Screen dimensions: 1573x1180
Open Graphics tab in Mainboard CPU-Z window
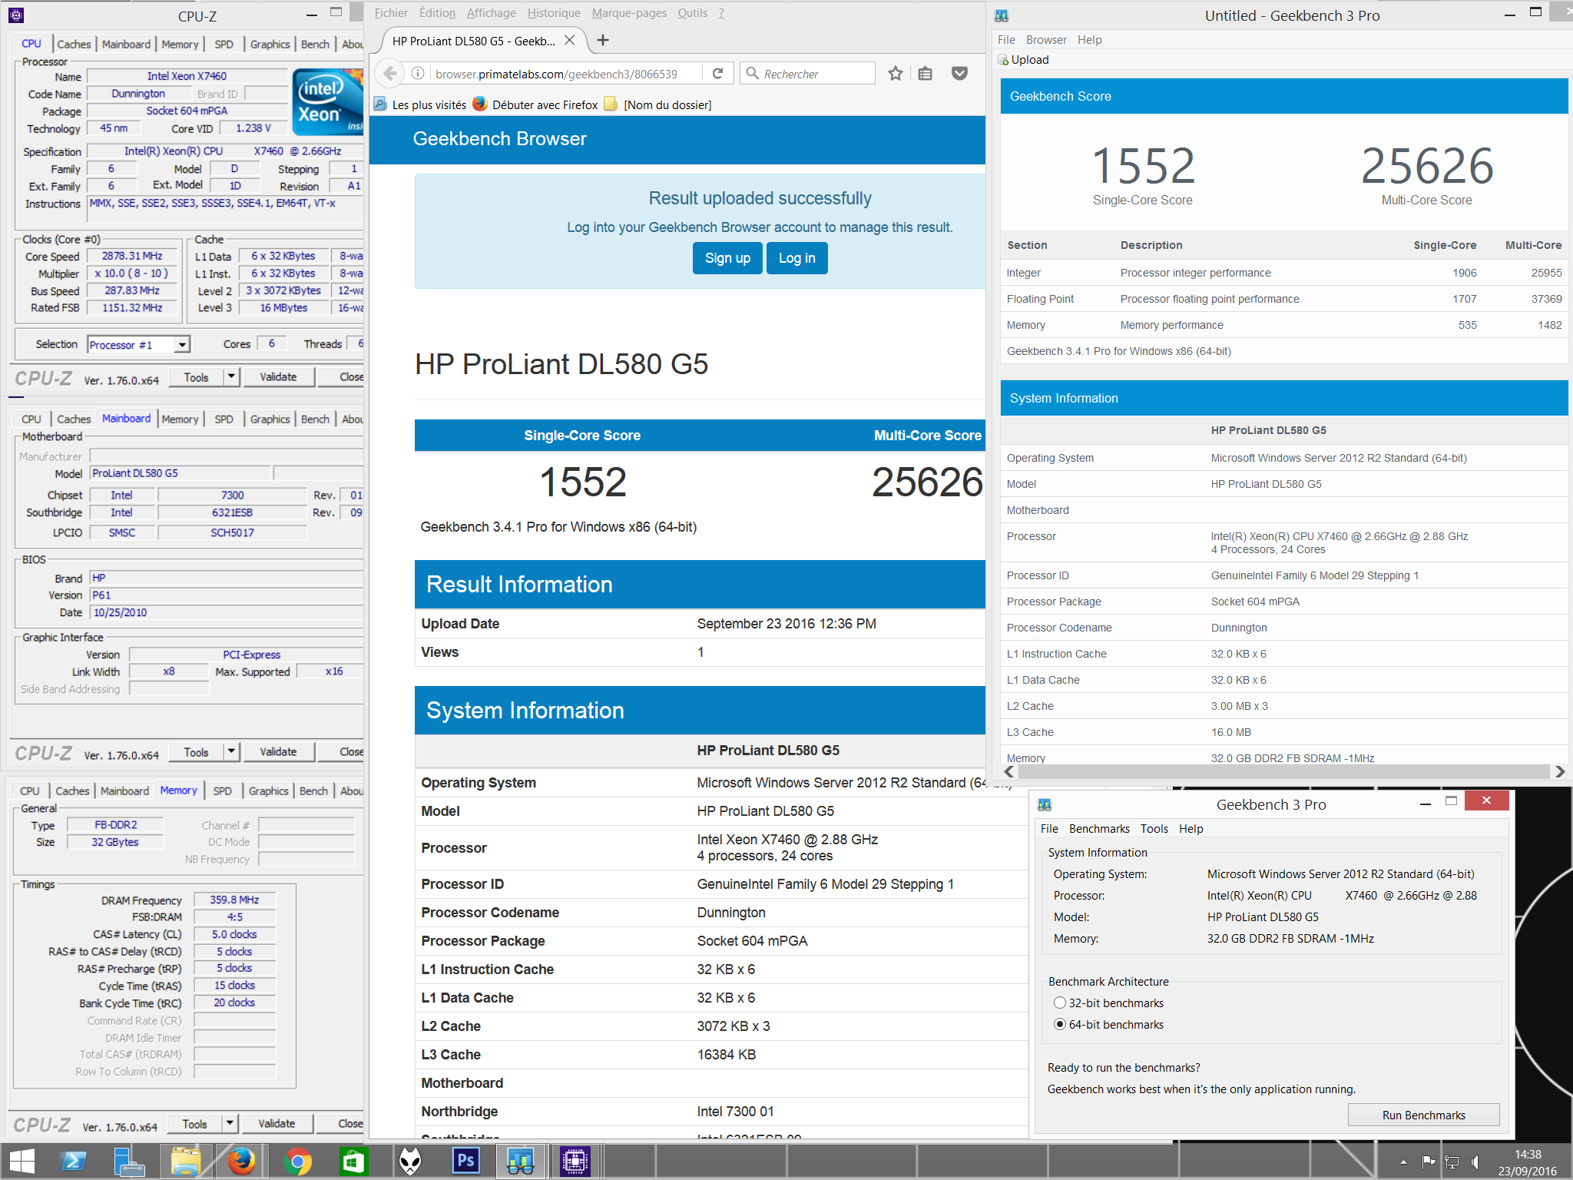tap(270, 419)
